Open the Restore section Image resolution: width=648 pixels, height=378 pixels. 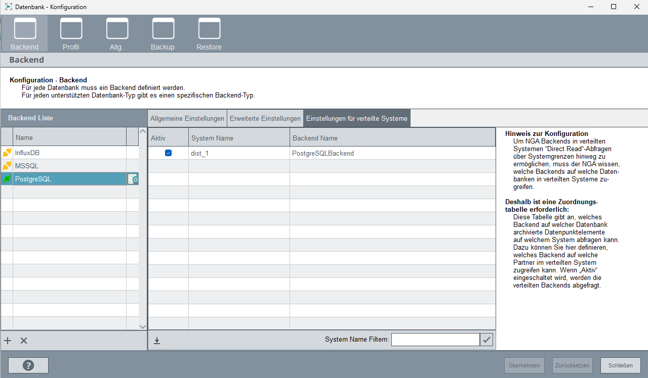pyautogui.click(x=209, y=34)
